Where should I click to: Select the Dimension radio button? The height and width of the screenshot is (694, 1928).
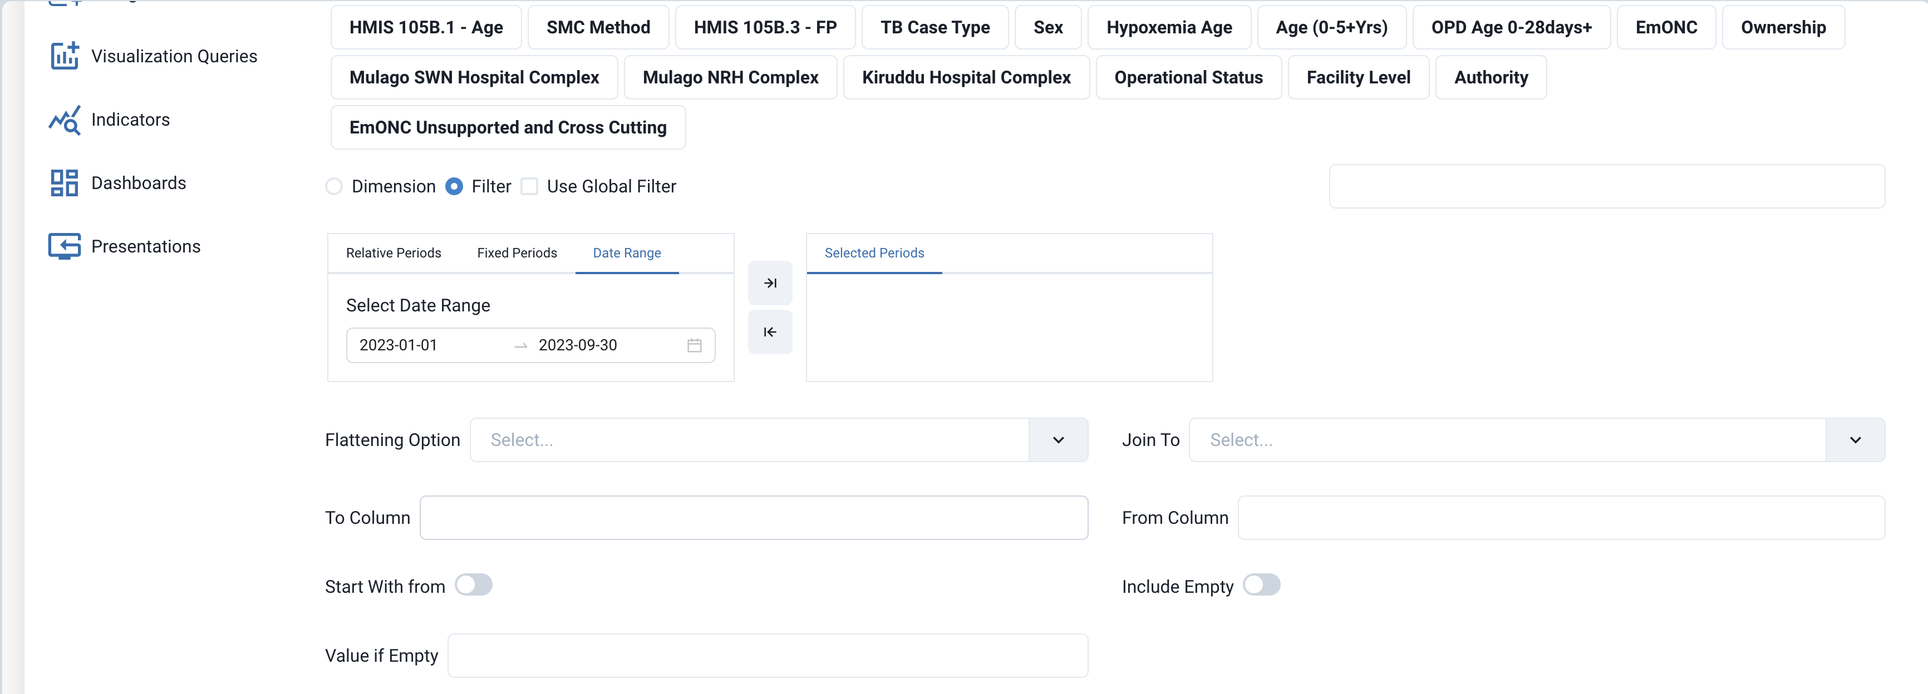pos(334,186)
